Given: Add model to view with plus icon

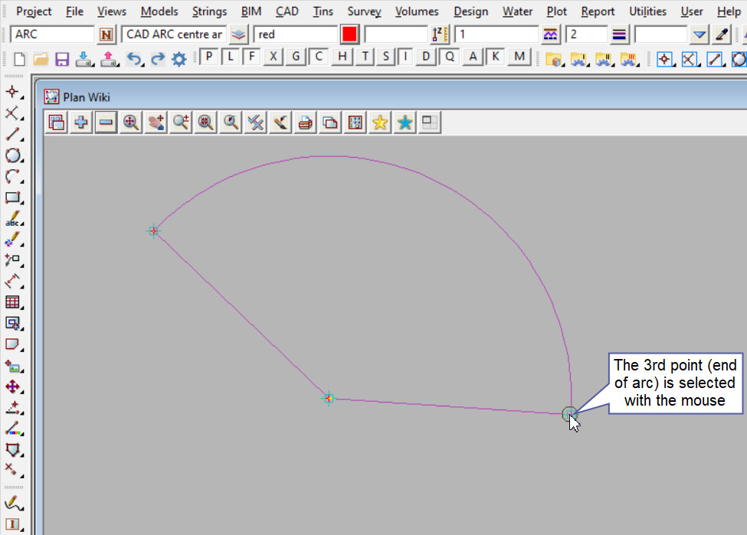Looking at the screenshot, I should [x=80, y=122].
